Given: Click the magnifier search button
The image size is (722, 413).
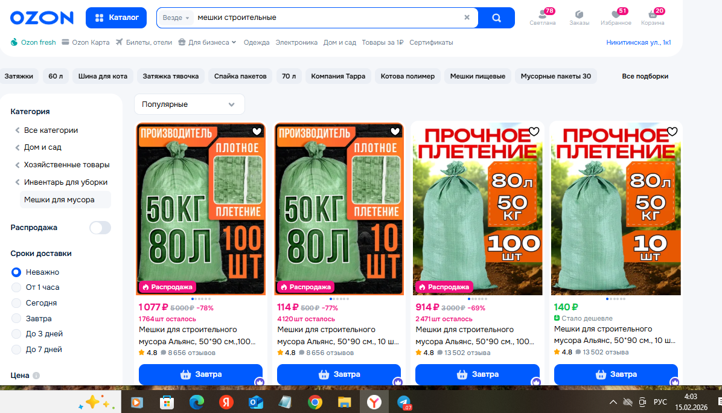Looking at the screenshot, I should pyautogui.click(x=496, y=18).
